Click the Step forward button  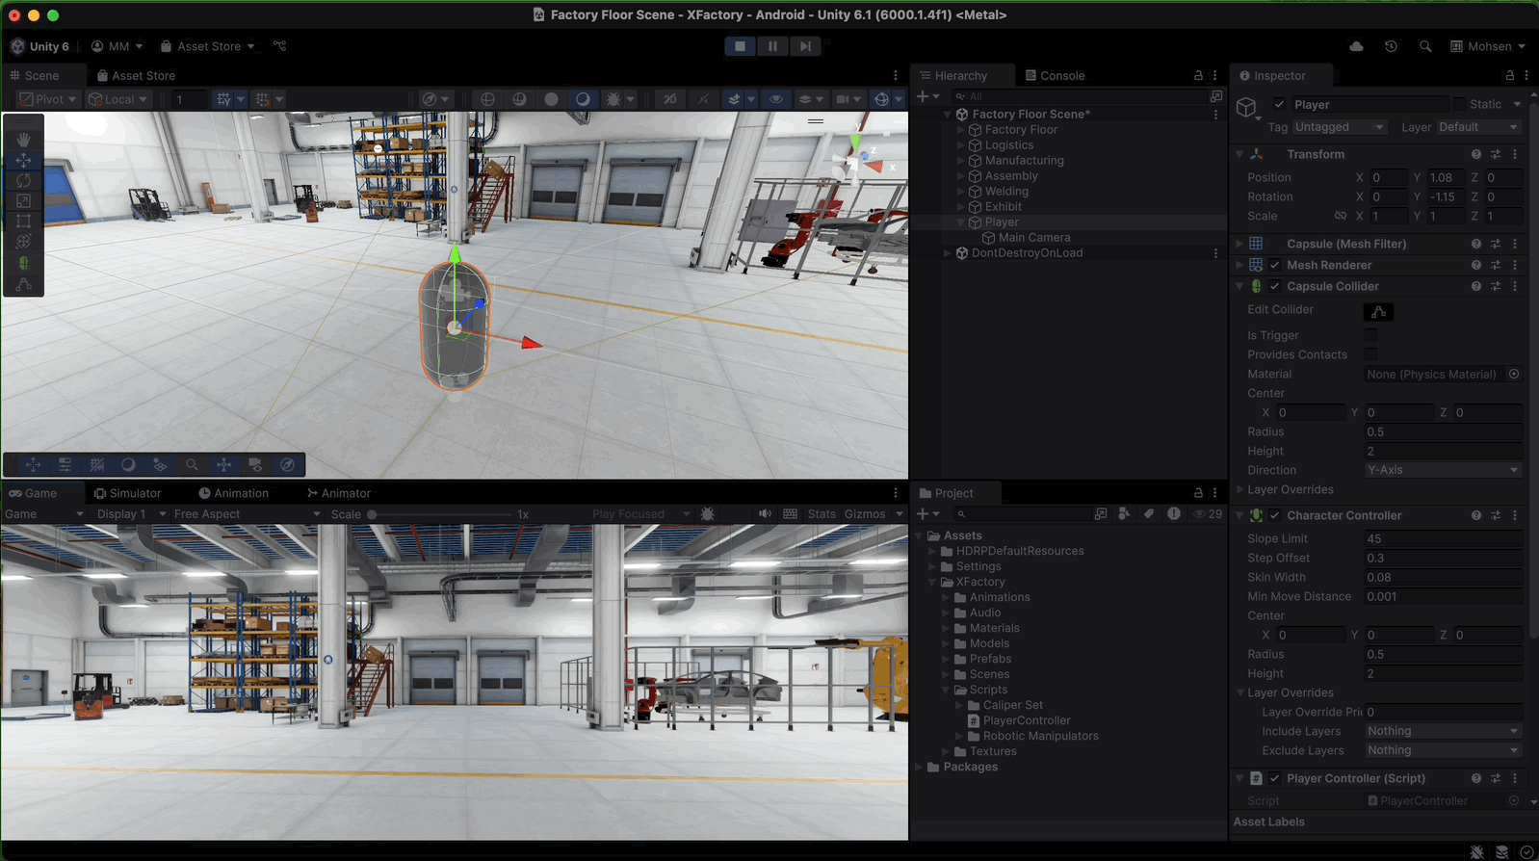[805, 46]
